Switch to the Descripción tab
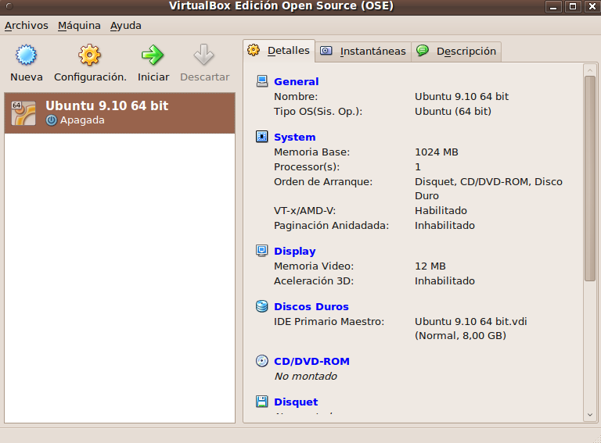Screen dimensions: 601x443 click(x=456, y=52)
